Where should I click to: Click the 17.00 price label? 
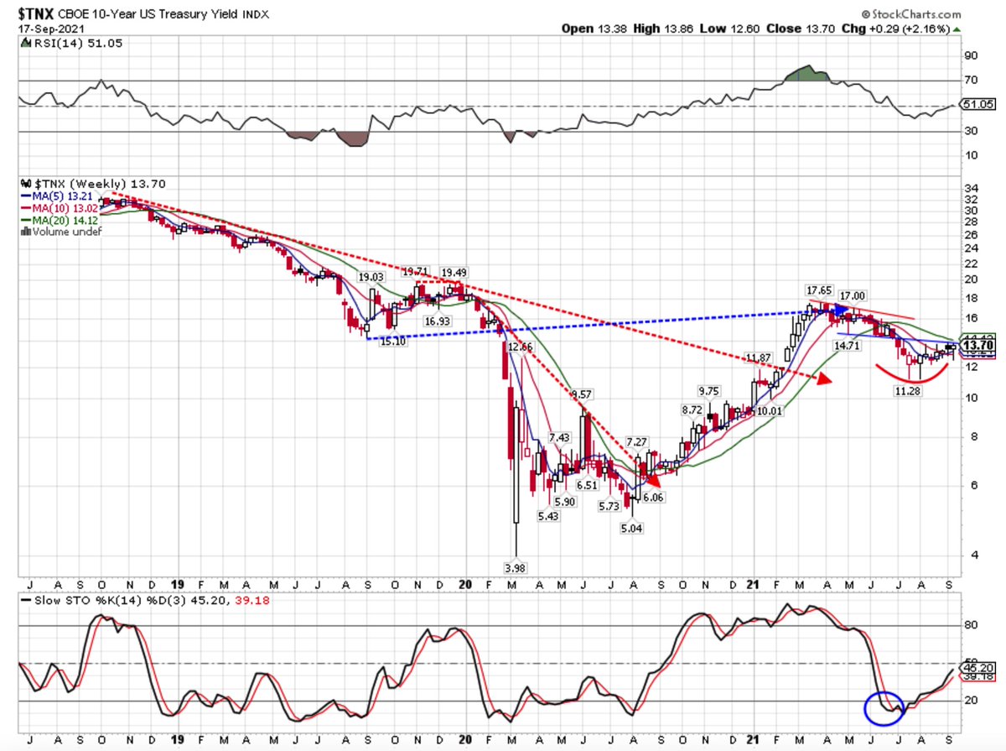tap(854, 295)
